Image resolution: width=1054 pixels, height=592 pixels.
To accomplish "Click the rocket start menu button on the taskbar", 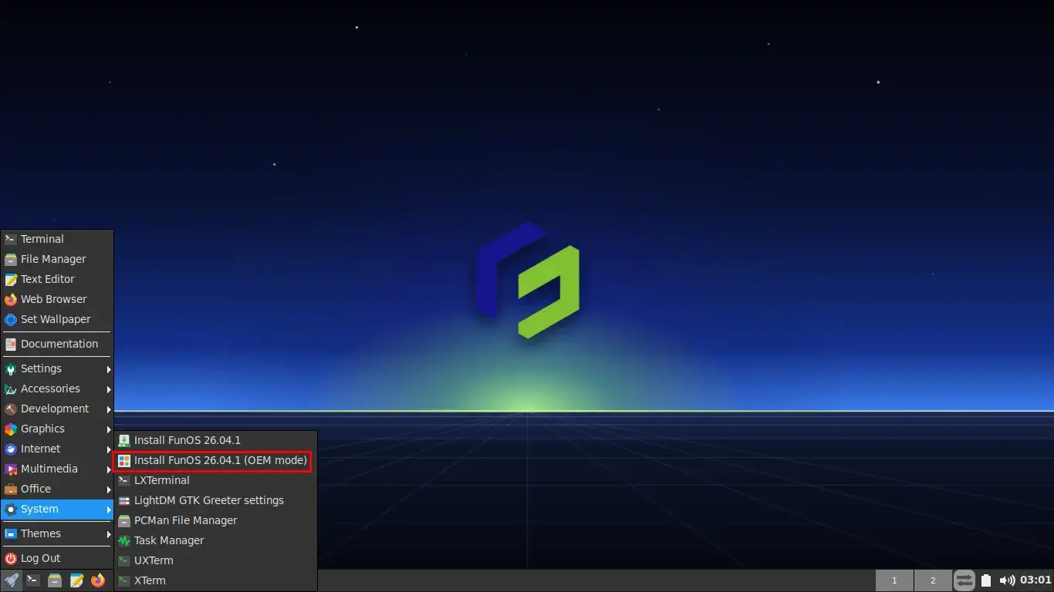I will click(x=11, y=580).
